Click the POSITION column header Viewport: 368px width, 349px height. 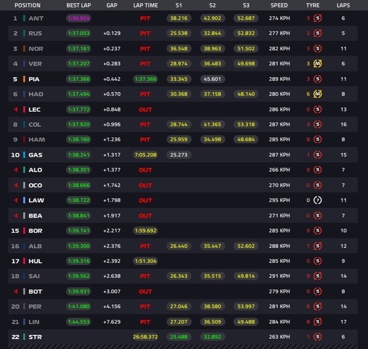click(28, 6)
